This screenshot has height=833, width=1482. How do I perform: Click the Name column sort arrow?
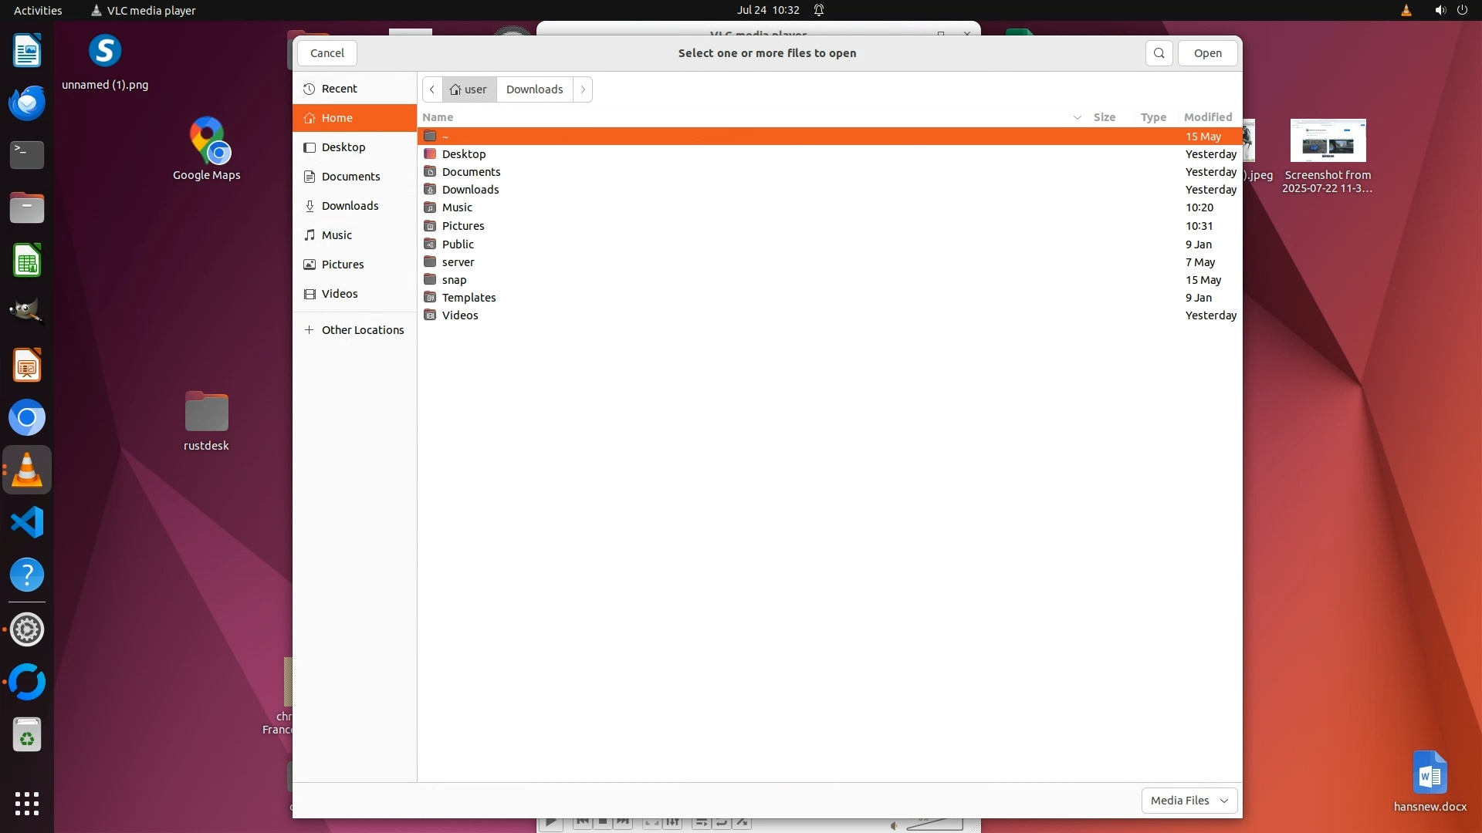pos(1077,117)
